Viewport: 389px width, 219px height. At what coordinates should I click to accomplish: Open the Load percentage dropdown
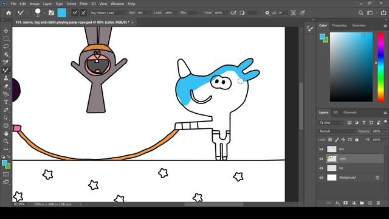[x=176, y=13]
